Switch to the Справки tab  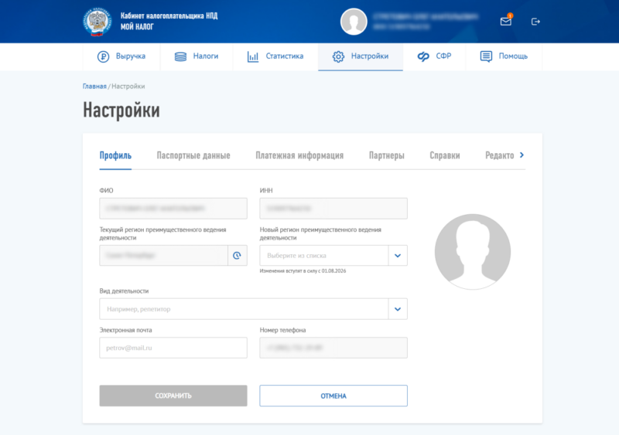point(445,155)
